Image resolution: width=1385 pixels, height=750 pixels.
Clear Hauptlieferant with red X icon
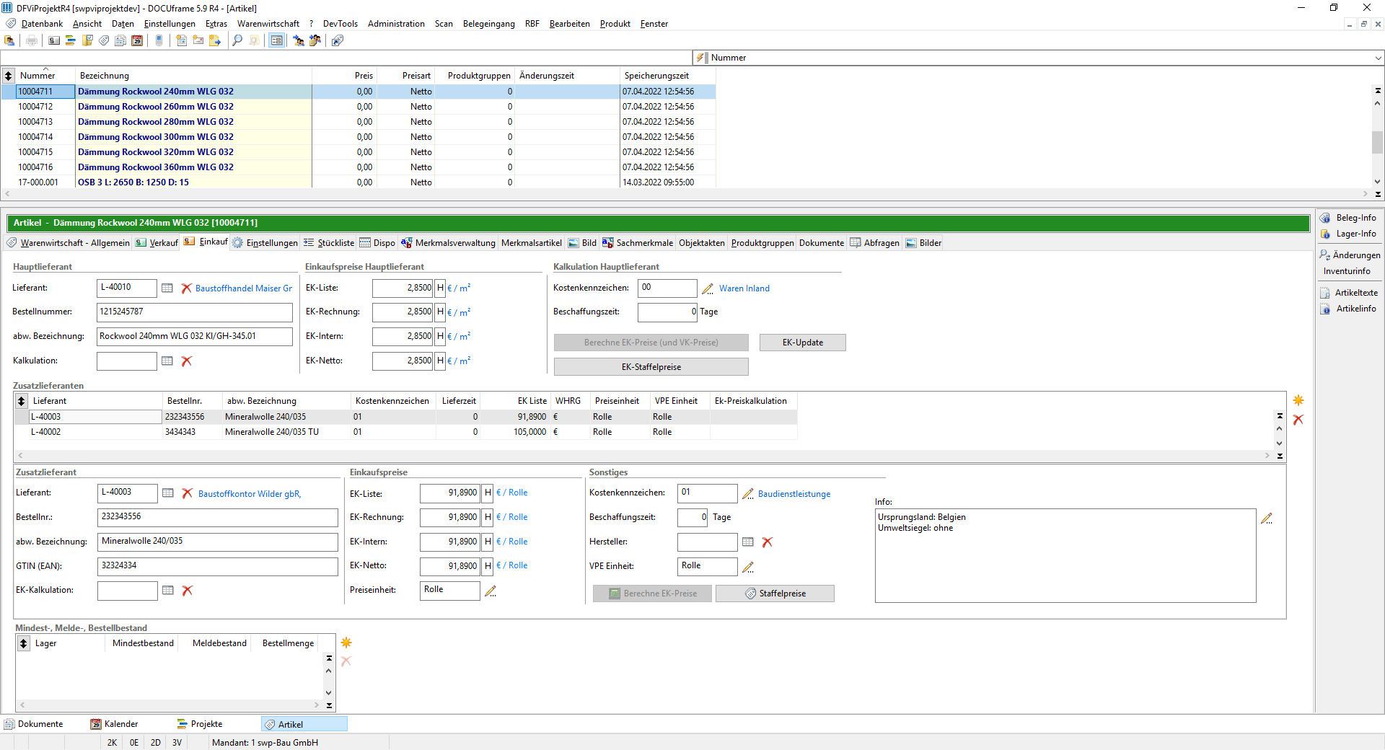[186, 288]
